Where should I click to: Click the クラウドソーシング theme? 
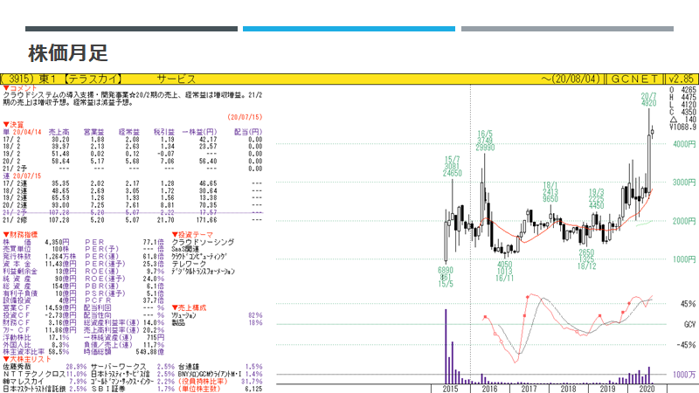coord(204,243)
